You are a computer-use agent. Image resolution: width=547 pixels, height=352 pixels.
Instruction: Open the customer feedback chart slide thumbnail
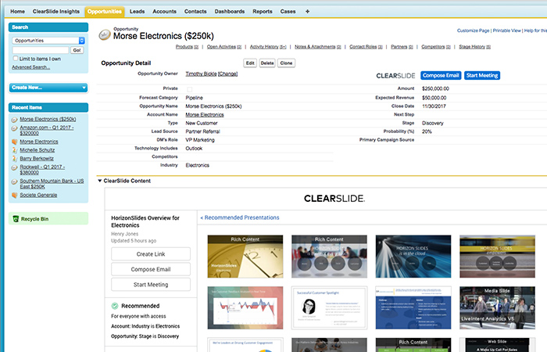[x=245, y=307]
